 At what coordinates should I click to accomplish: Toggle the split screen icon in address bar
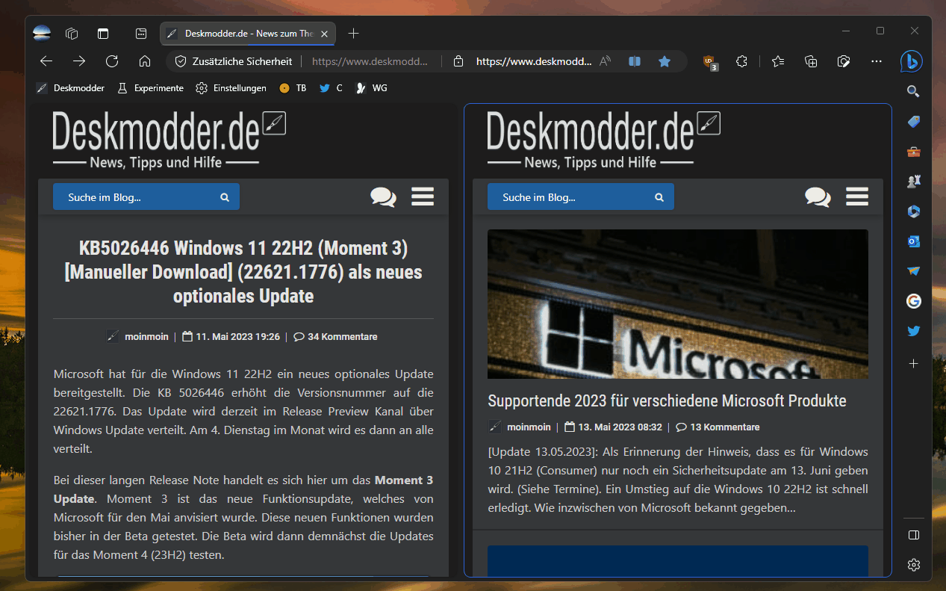click(635, 61)
